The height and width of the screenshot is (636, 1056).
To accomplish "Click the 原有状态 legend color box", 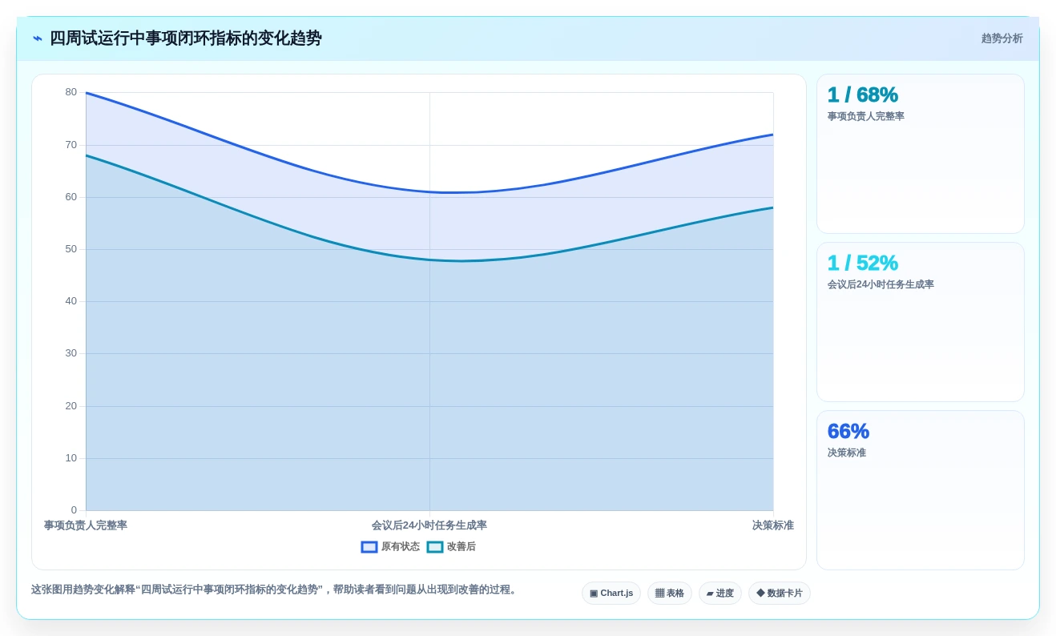I will coord(369,547).
